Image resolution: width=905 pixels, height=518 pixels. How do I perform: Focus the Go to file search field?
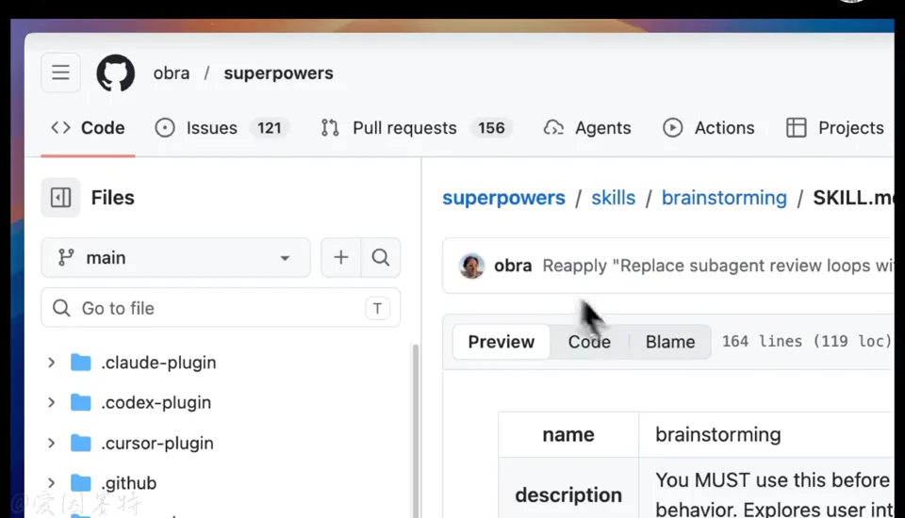(221, 308)
